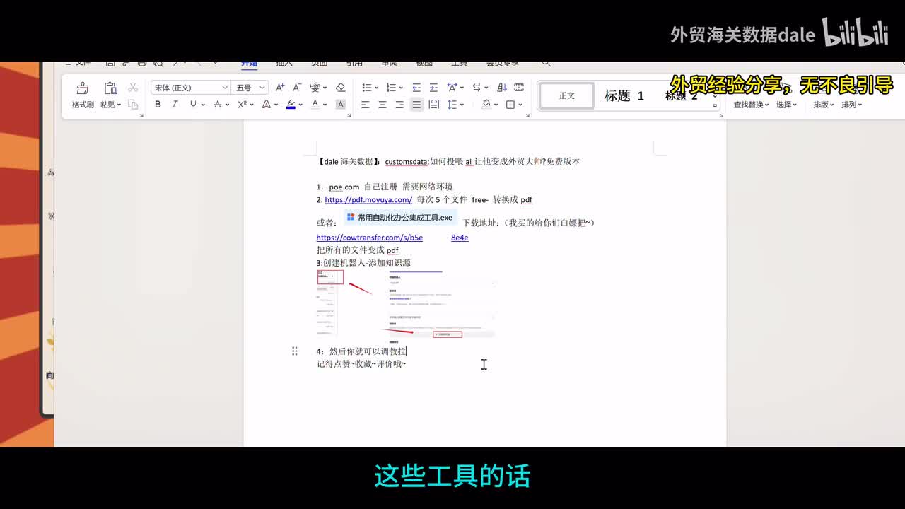Increase font size with A+ icon
Viewport: 905px width, 509px height.
tap(280, 88)
